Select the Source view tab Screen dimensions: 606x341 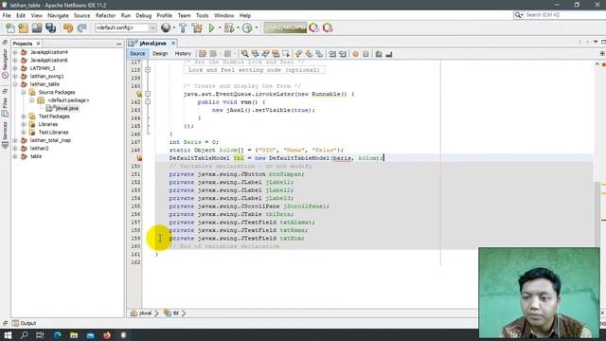(x=137, y=54)
